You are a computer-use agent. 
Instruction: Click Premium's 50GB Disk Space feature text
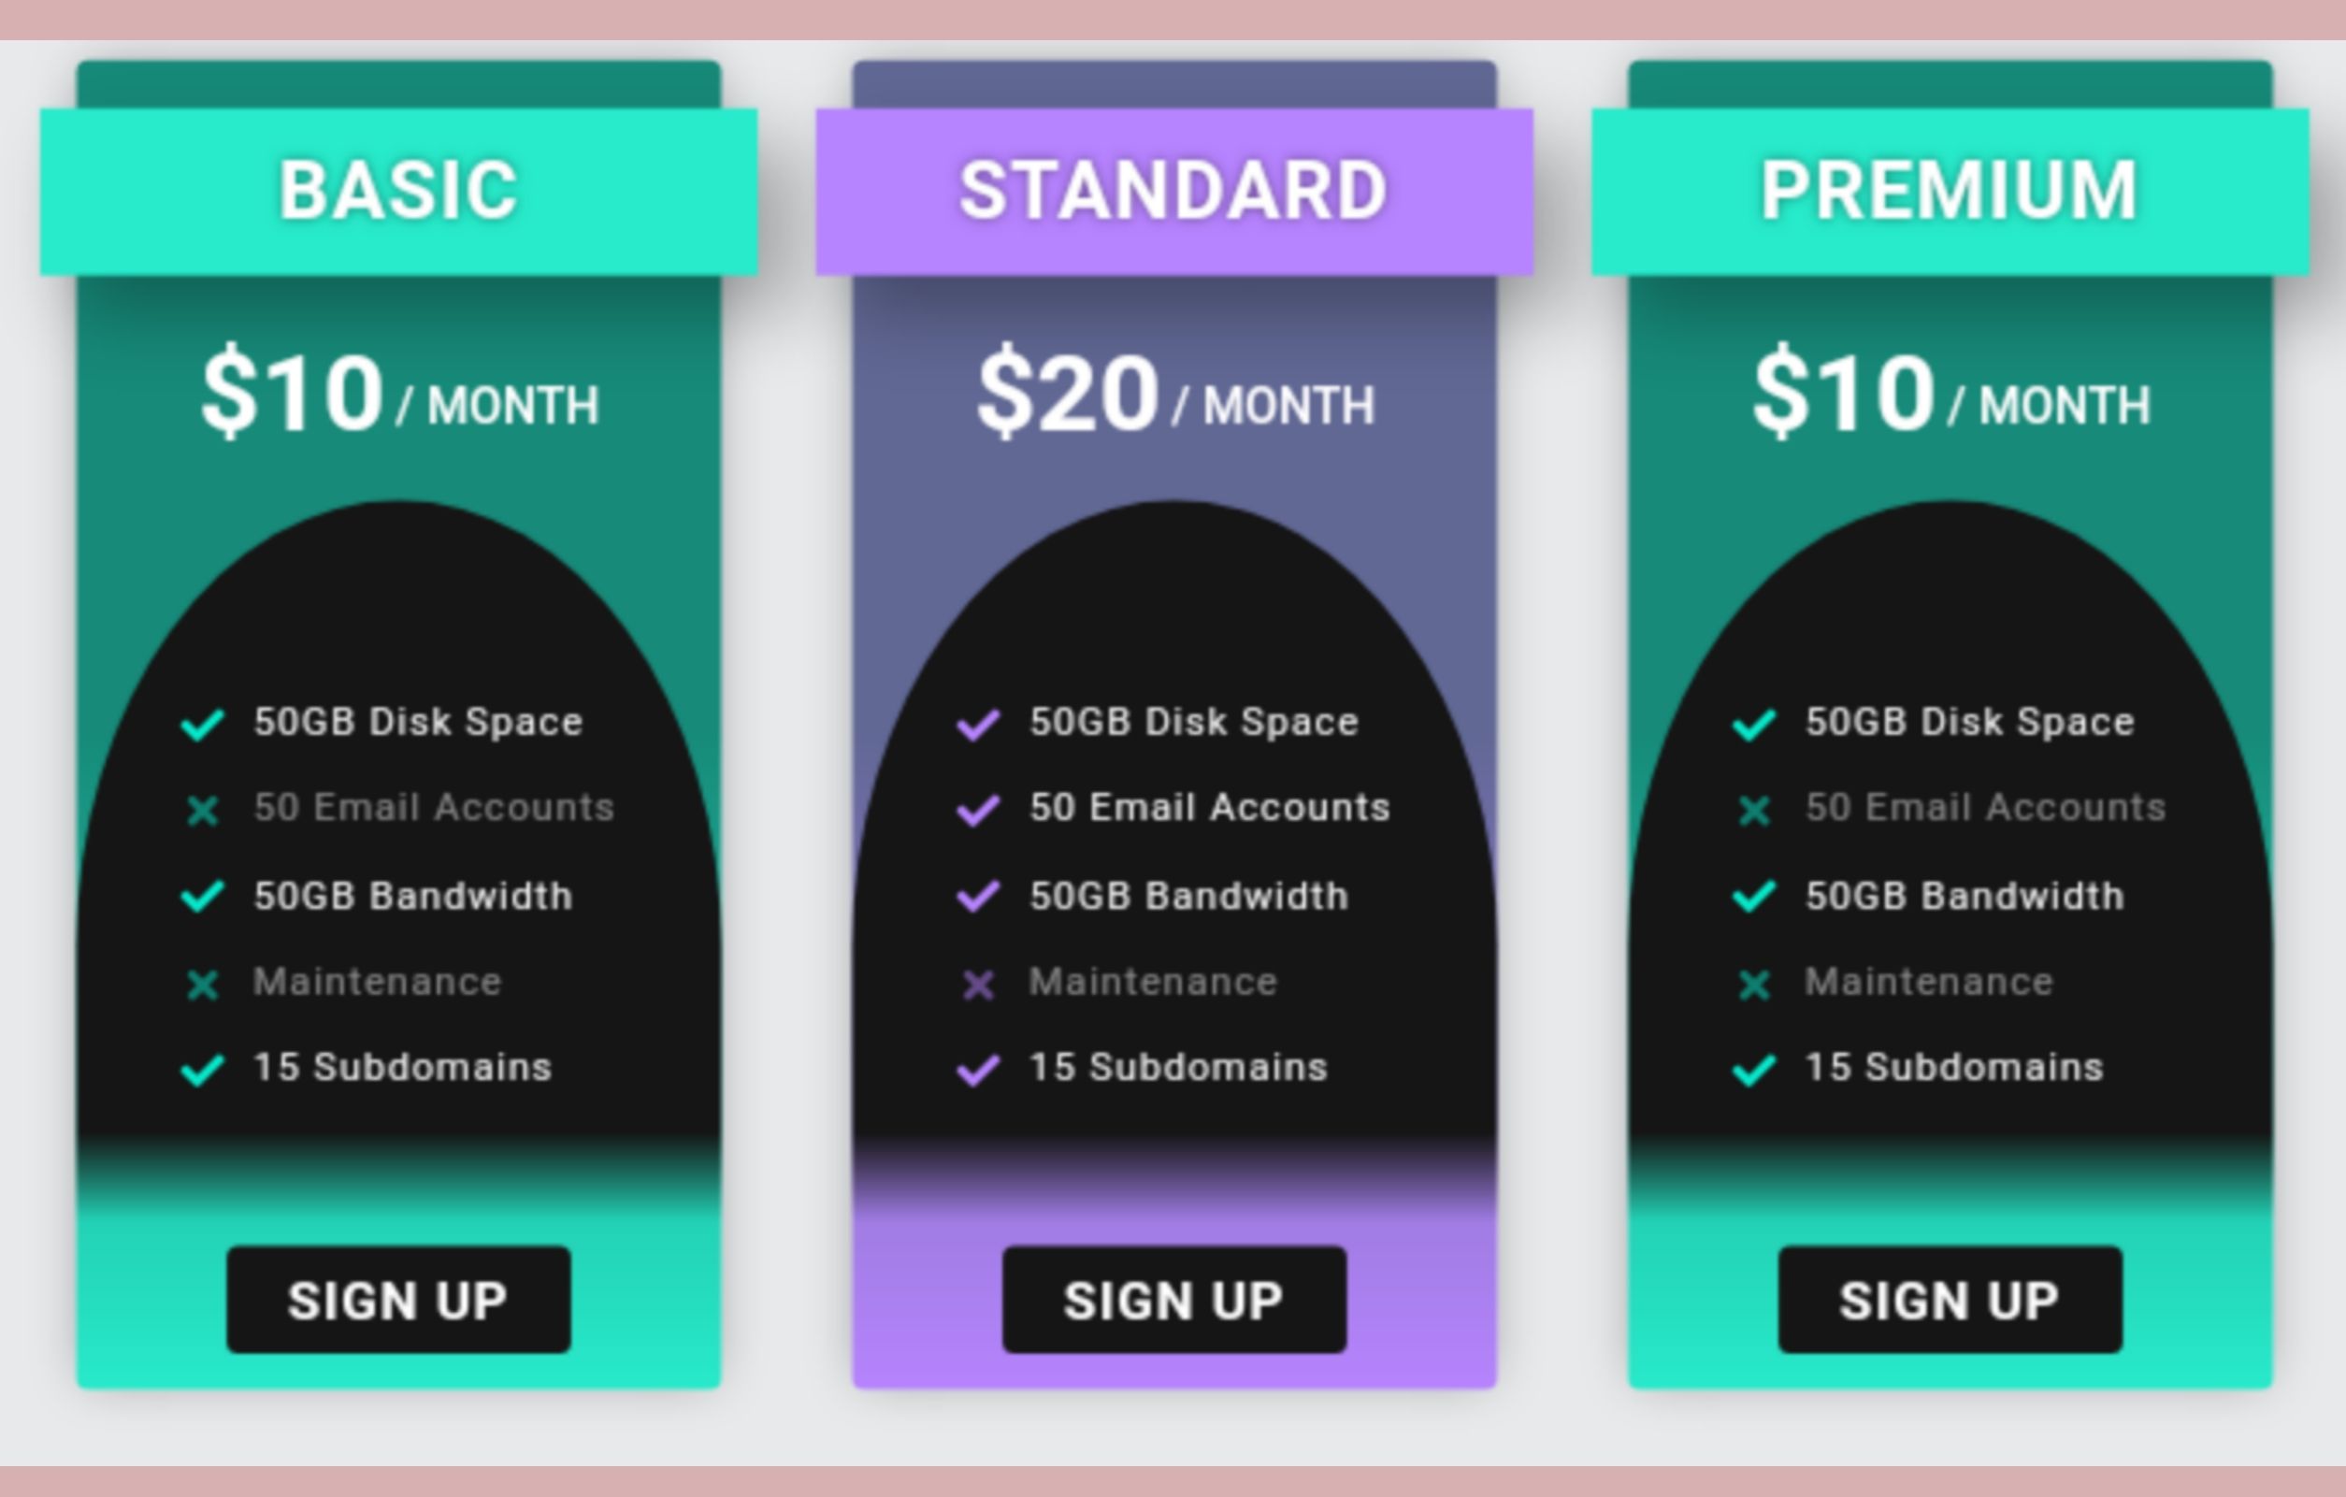coord(1970,722)
